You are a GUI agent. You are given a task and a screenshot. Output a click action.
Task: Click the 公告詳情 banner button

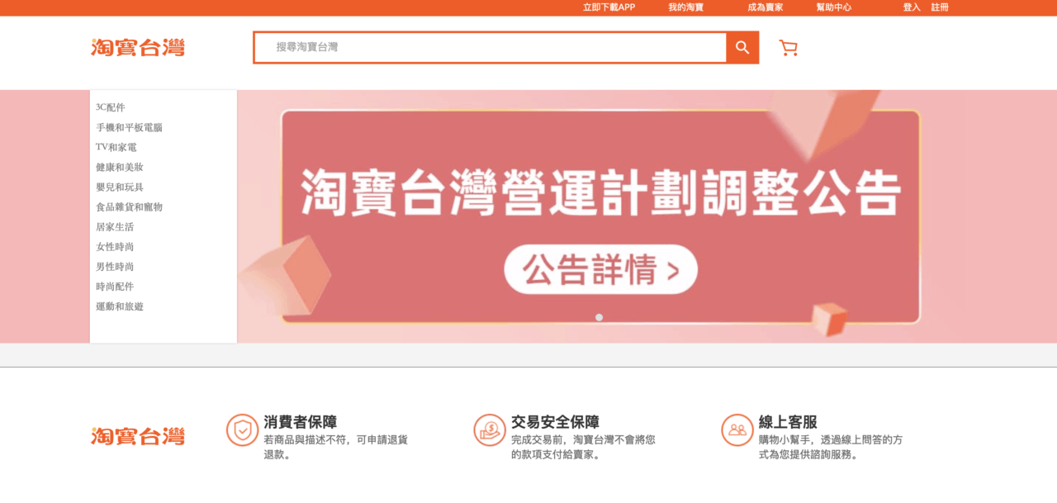pos(601,269)
